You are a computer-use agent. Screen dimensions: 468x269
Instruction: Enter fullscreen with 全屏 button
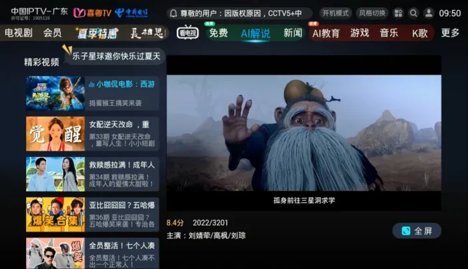(417, 230)
